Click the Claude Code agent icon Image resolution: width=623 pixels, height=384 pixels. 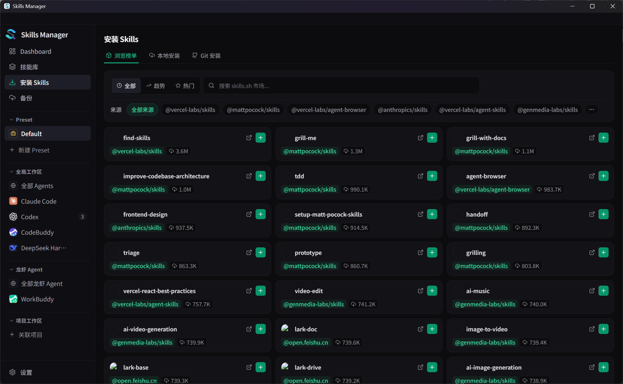[13, 201]
